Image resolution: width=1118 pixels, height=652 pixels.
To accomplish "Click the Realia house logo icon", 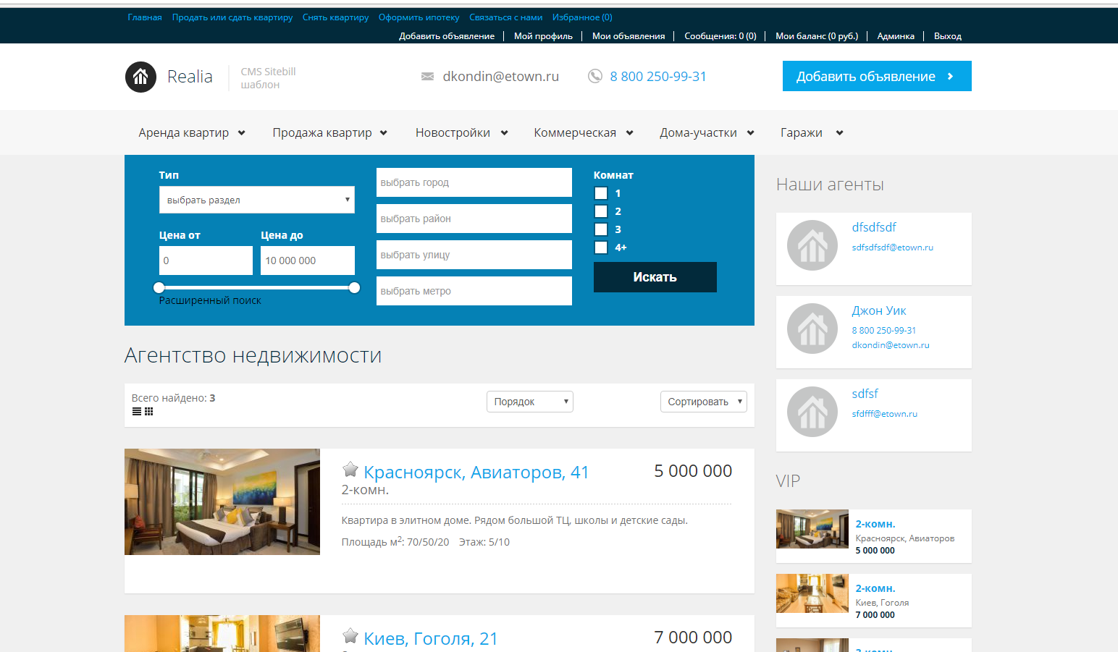I will click(140, 77).
